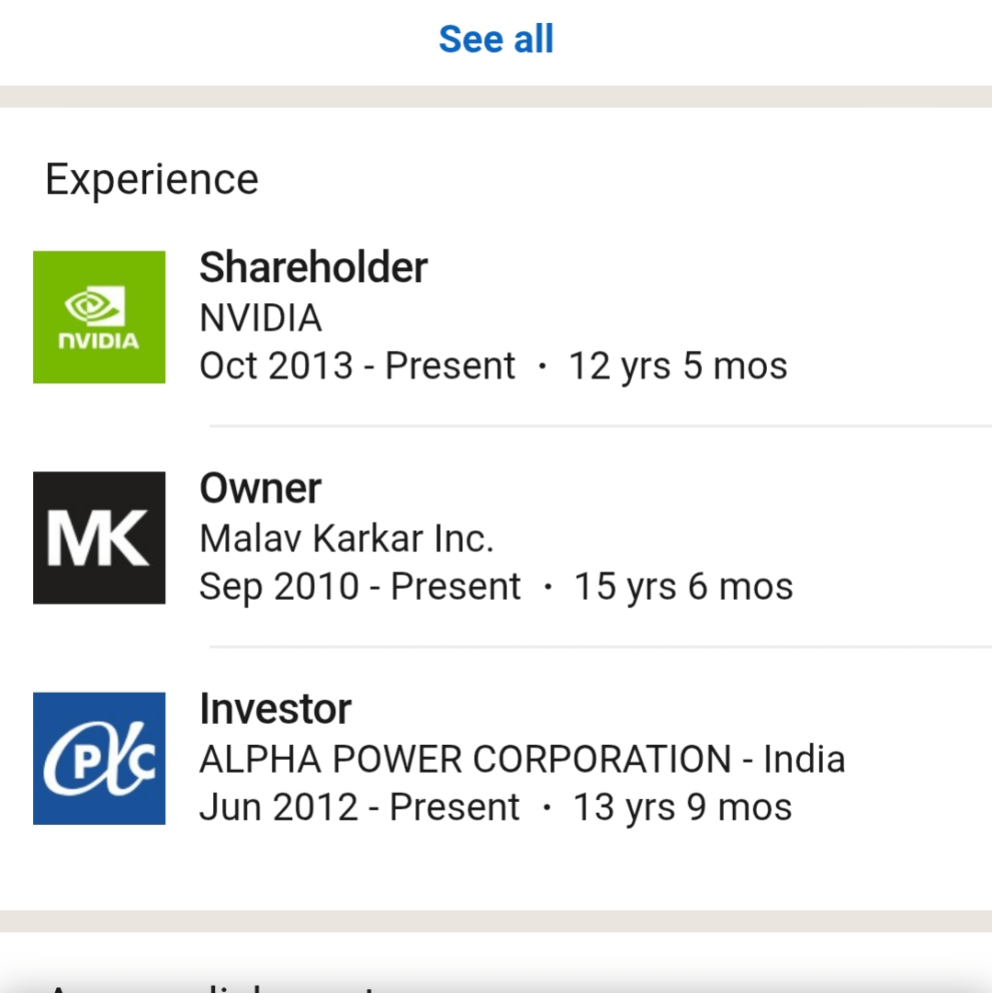Screen dimensions: 992x993
Task: Select the 15 yrs 6 mos duration text
Action: coord(683,587)
